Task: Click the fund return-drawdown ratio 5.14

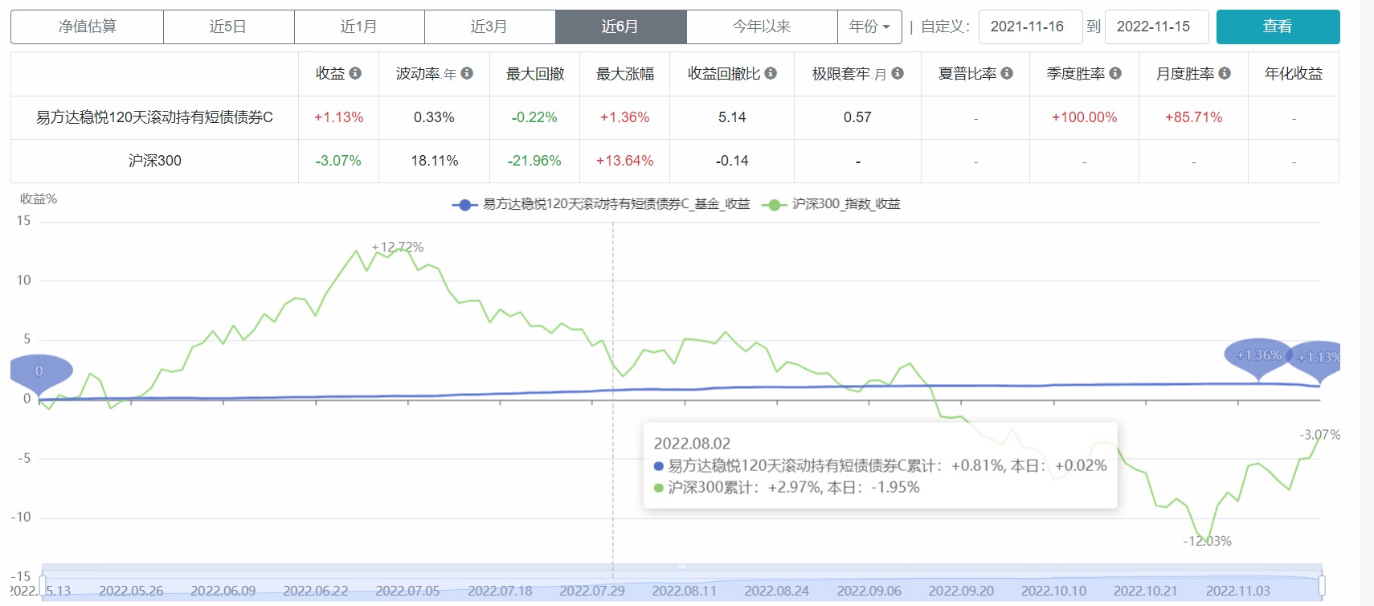Action: click(732, 117)
